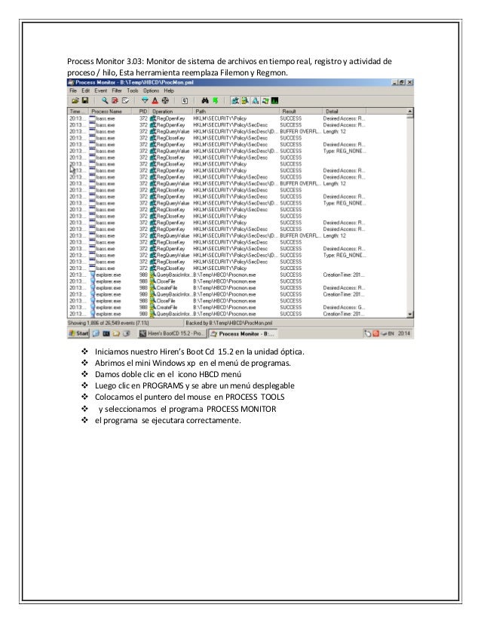The height and width of the screenshot is (623, 481).
Task: Click the scrollbar up arrow in the event list
Action: click(410, 112)
